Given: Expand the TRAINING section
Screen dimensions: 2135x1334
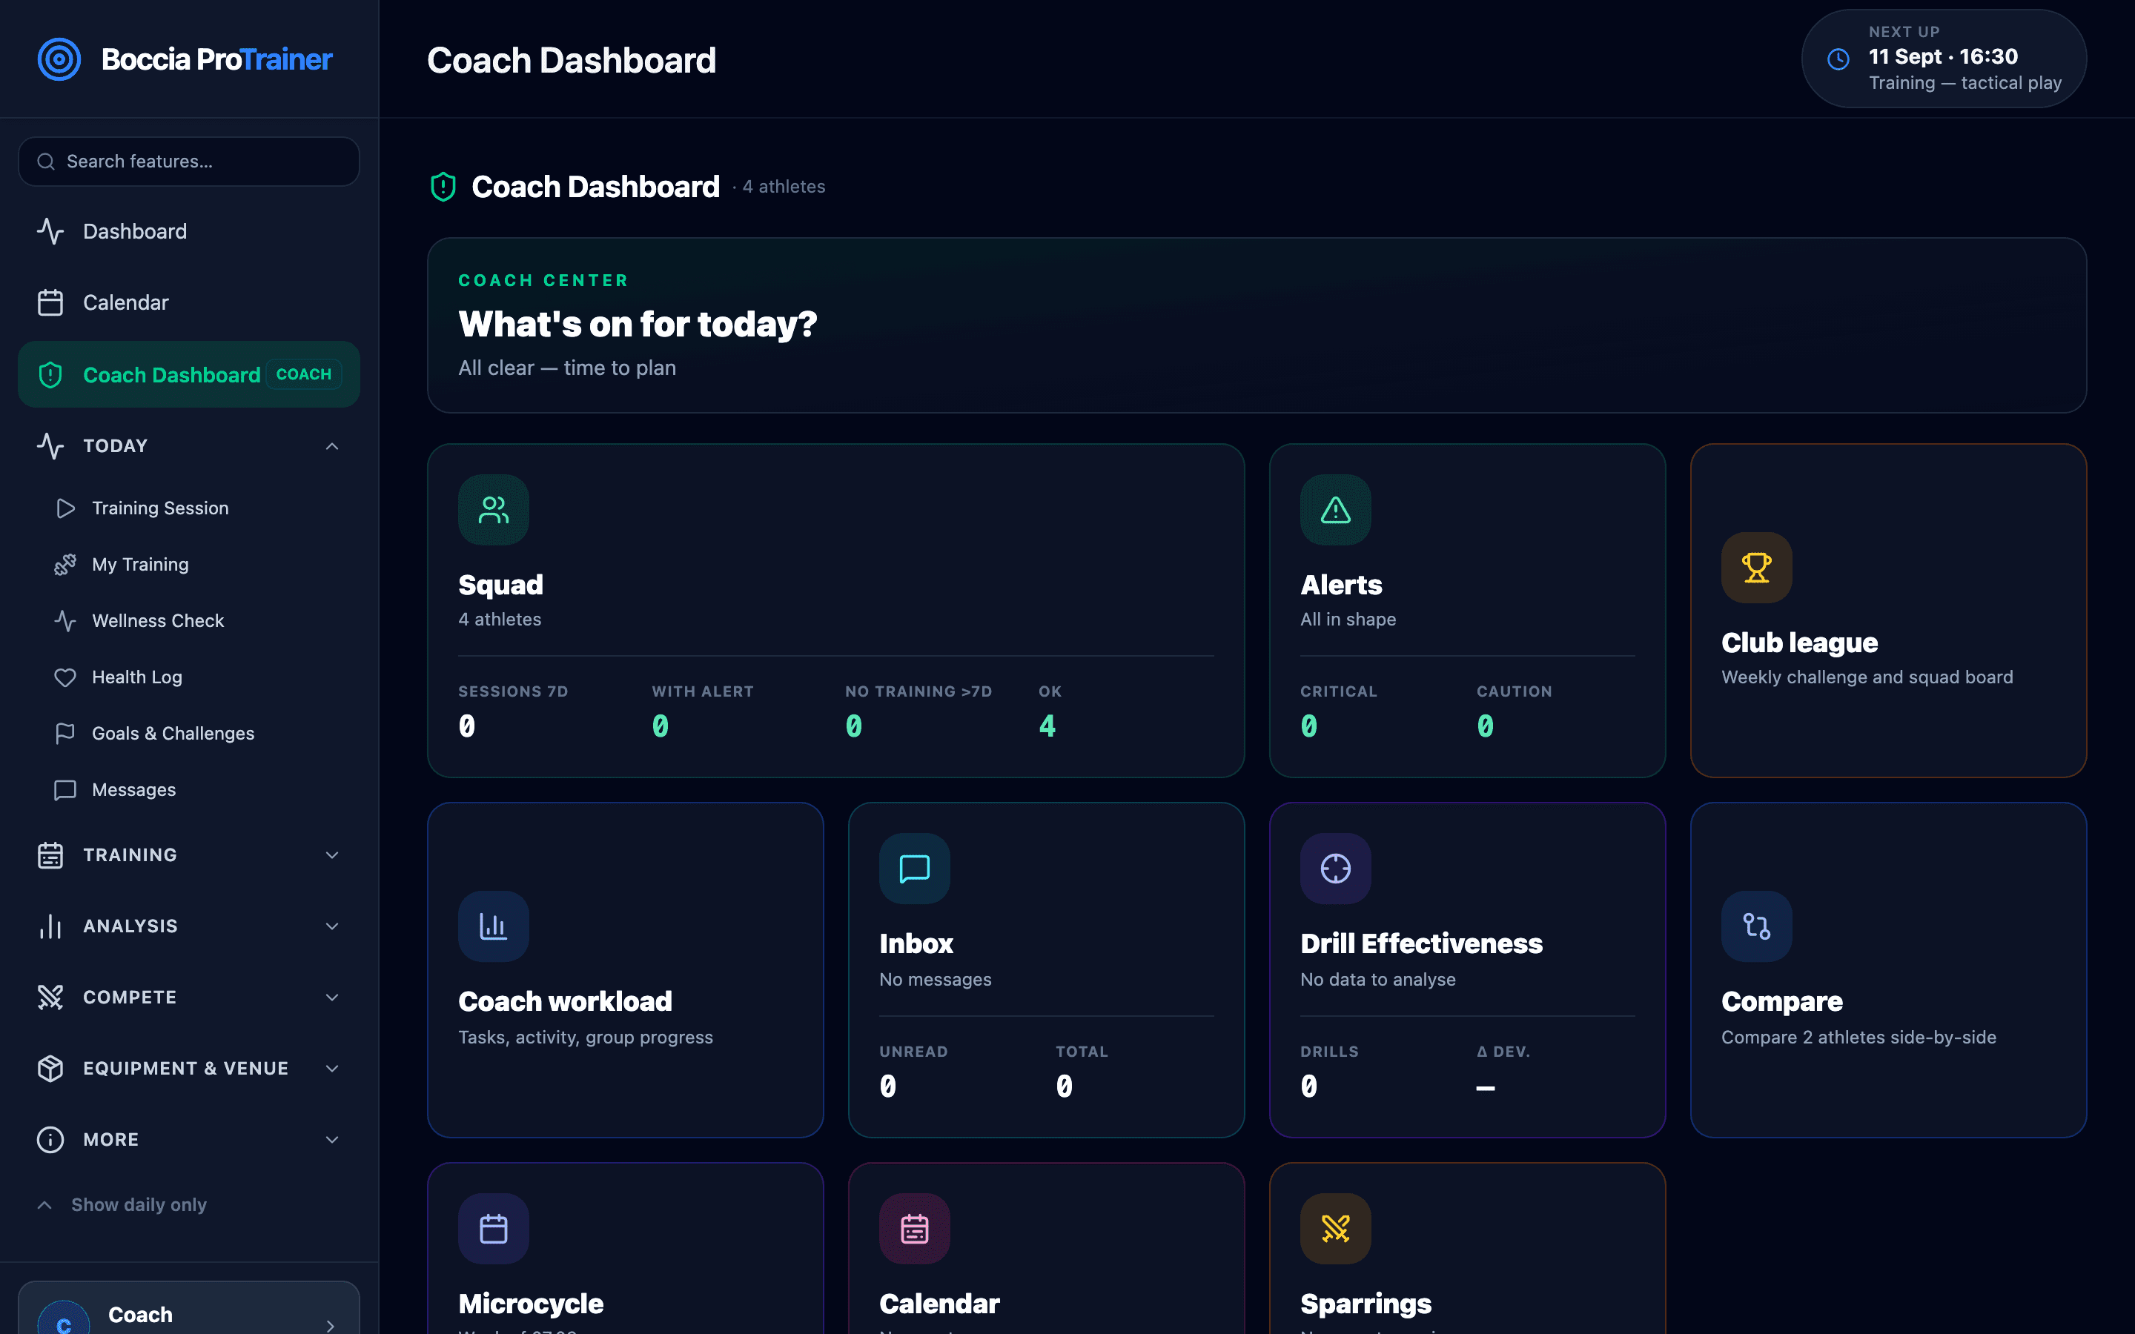Looking at the screenshot, I should 331,855.
